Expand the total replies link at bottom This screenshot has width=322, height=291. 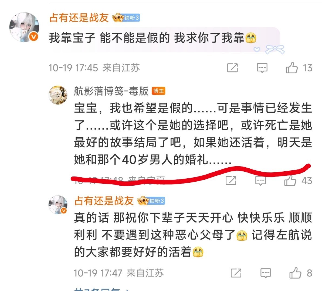coord(102,290)
